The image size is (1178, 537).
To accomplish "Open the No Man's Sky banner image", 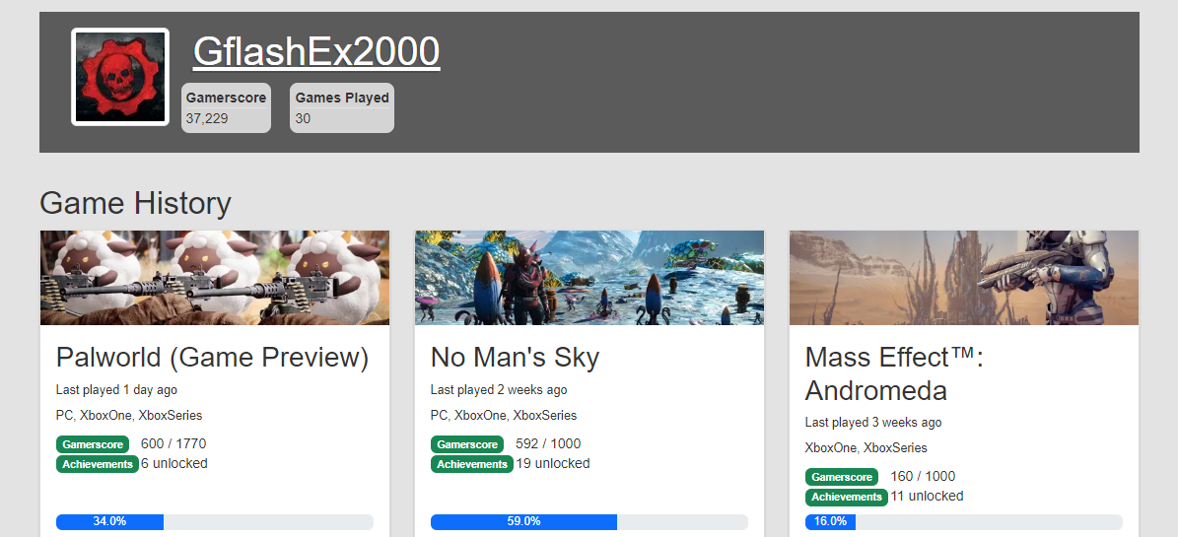I will [x=589, y=278].
